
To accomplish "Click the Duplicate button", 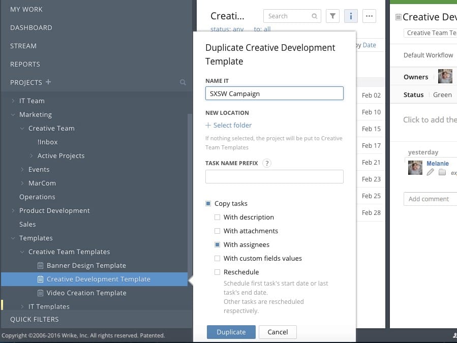I will click(231, 332).
